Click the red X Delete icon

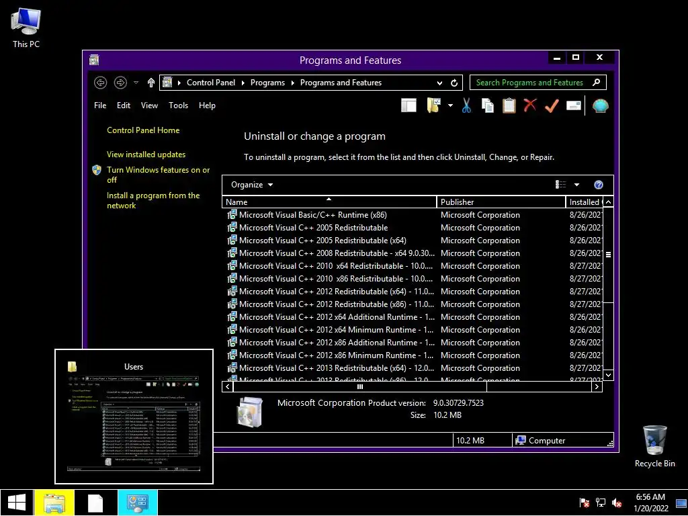pos(530,105)
